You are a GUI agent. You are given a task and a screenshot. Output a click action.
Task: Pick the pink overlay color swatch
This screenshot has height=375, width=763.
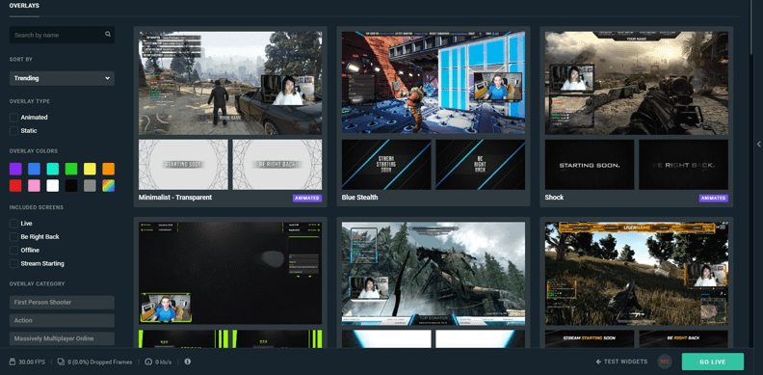pyautogui.click(x=34, y=185)
